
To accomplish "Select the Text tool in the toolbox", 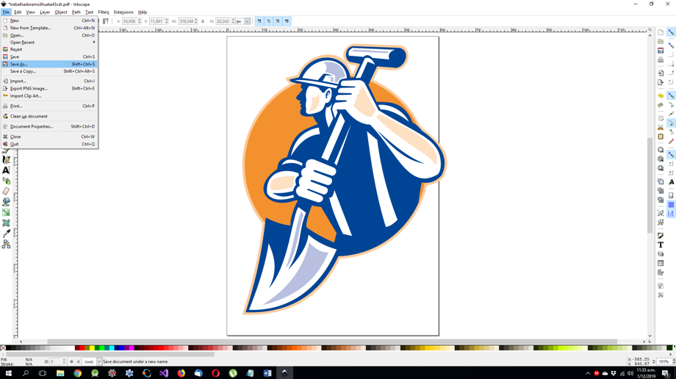I will pyautogui.click(x=6, y=170).
